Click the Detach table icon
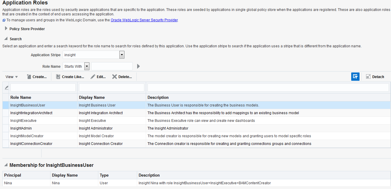Screen dimensions: 391x189 pos(368,77)
